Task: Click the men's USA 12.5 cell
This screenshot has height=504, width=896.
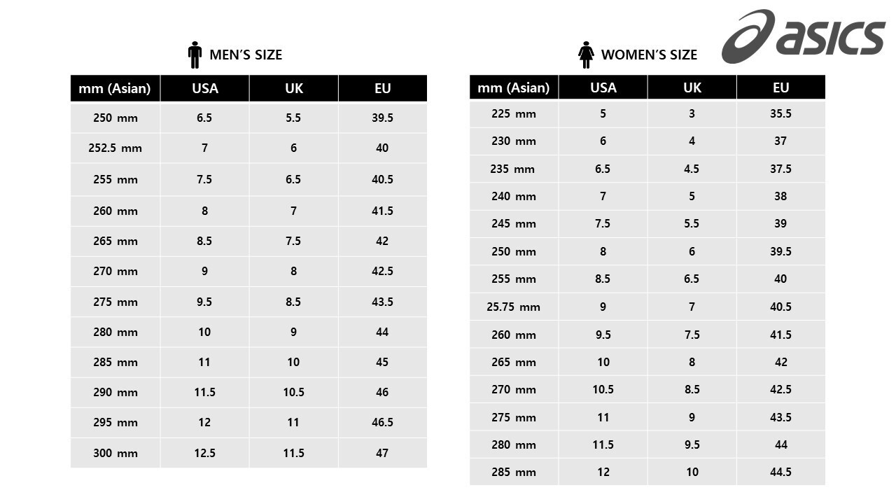Action: point(204,453)
